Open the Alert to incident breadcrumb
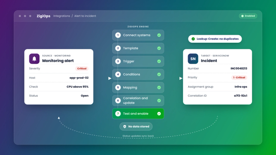This screenshot has width=276, height=155. (85, 16)
